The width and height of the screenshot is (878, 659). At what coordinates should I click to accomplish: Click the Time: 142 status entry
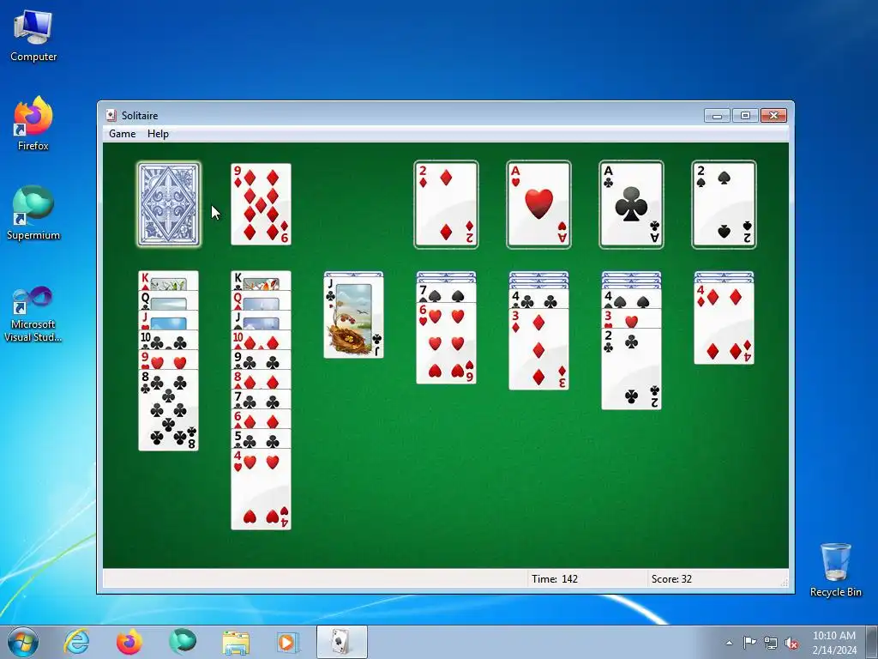click(x=555, y=579)
